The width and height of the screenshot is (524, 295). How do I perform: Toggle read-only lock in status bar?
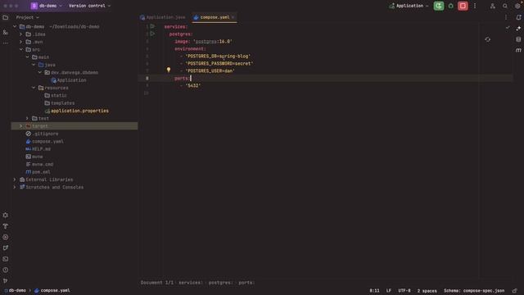coord(515,291)
